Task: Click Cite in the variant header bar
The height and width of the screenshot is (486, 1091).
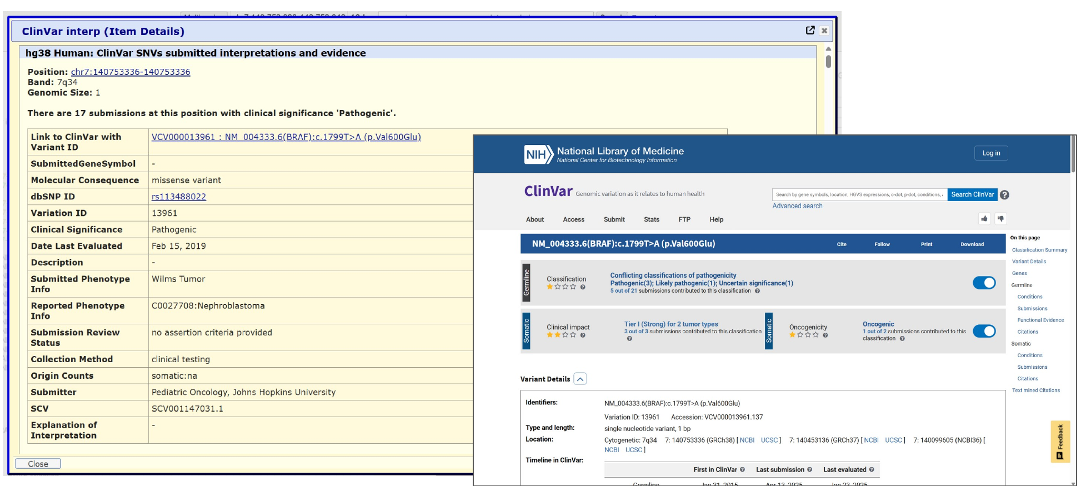Action: [x=842, y=244]
